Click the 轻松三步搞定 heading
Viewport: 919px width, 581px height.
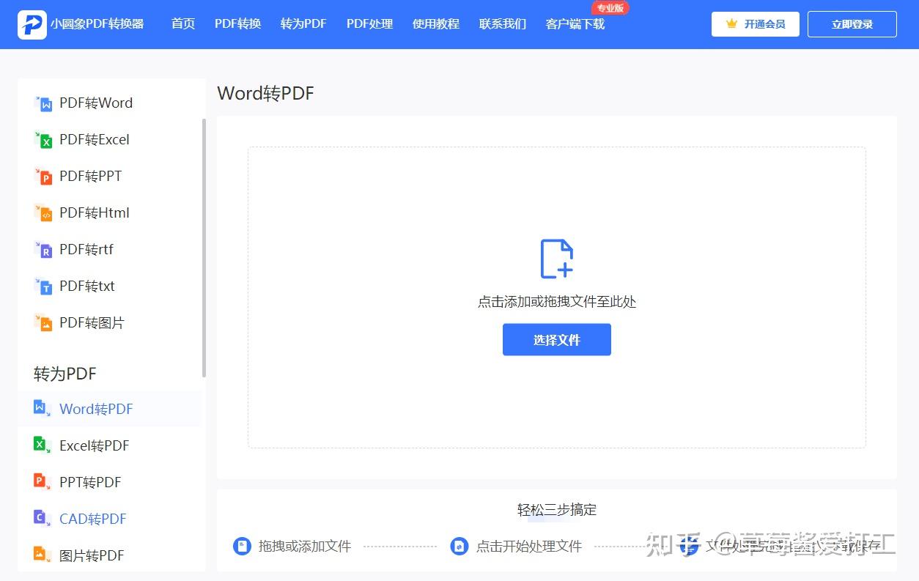(x=557, y=509)
